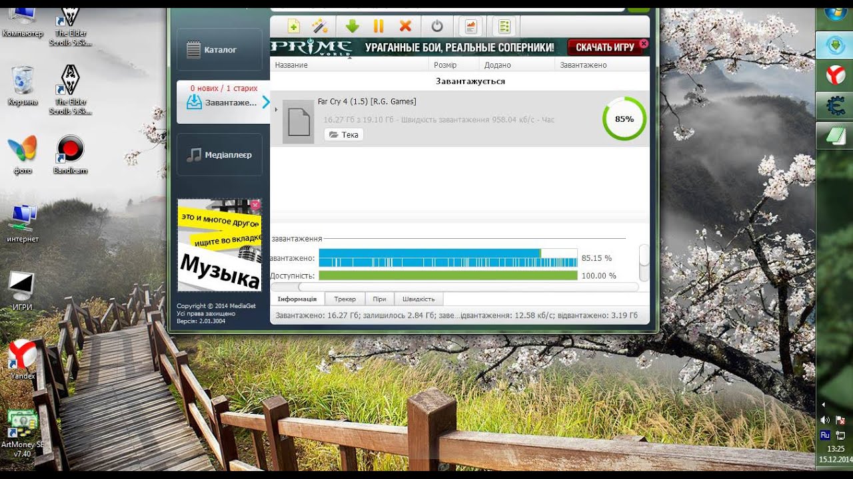Click the status bar download summary text
This screenshot has height=479, width=853.
pos(456,315)
